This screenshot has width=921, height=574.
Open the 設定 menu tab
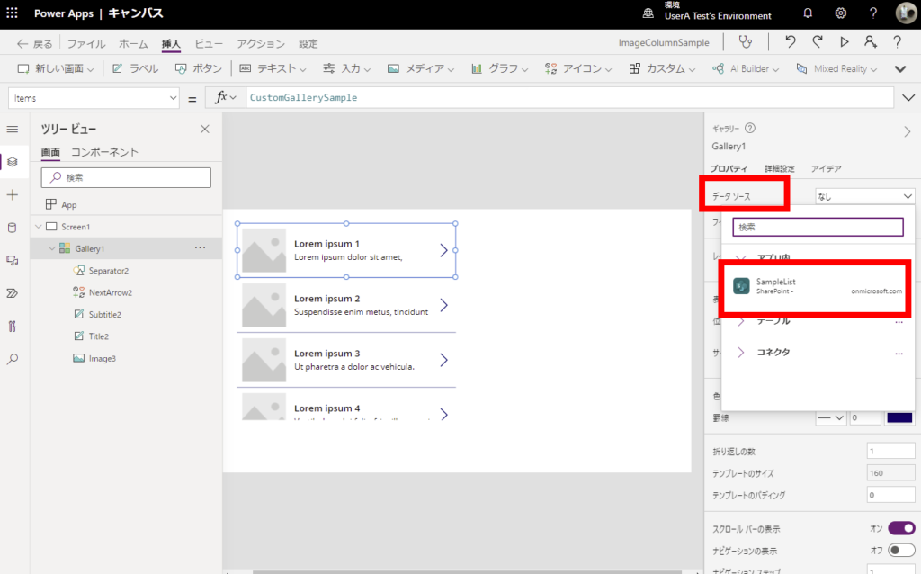pos(308,43)
